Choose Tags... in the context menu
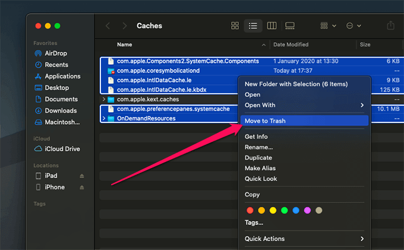 point(254,223)
